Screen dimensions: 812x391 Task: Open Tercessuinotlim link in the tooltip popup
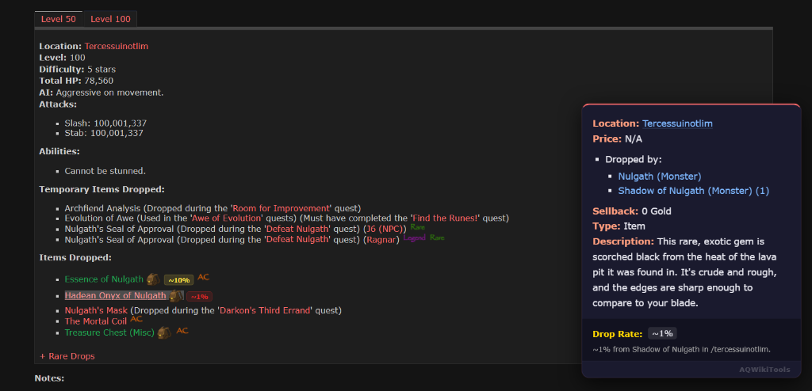tap(677, 123)
